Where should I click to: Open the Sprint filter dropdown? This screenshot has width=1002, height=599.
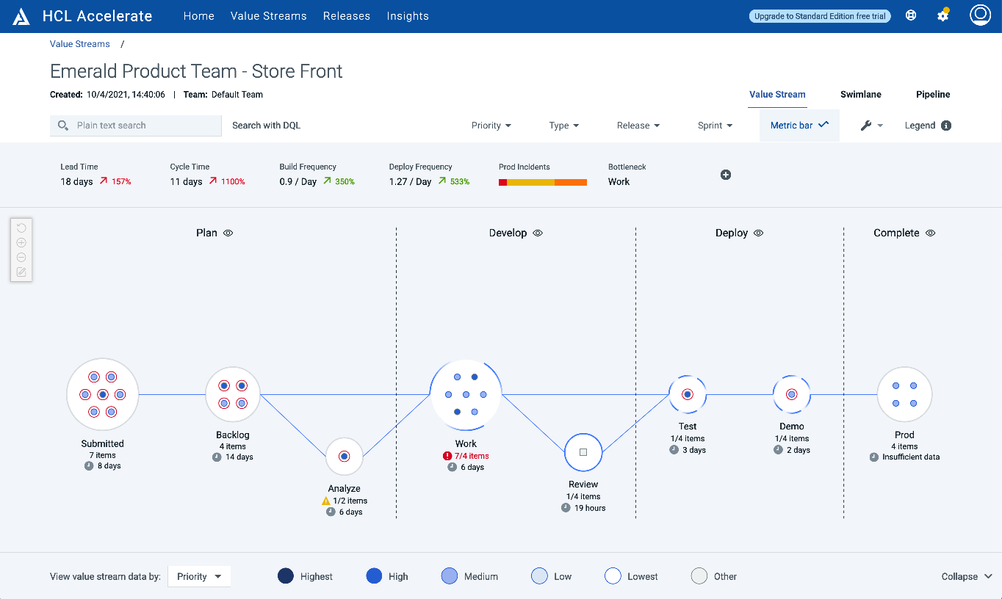pos(716,126)
